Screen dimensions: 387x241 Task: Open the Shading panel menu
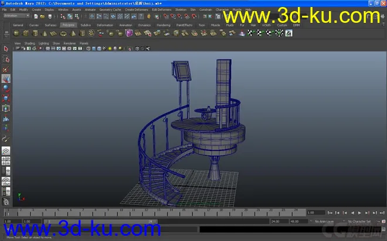pos(29,43)
